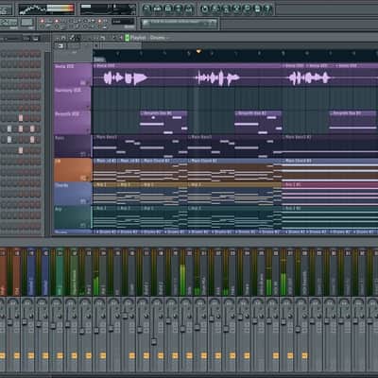Select the Chords track header
The width and height of the screenshot is (378, 378).
[73, 194]
